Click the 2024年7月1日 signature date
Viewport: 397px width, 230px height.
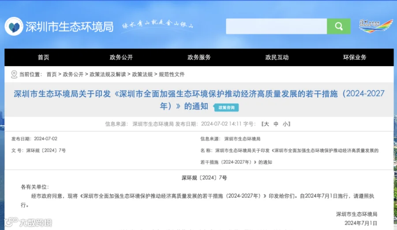[360, 223]
